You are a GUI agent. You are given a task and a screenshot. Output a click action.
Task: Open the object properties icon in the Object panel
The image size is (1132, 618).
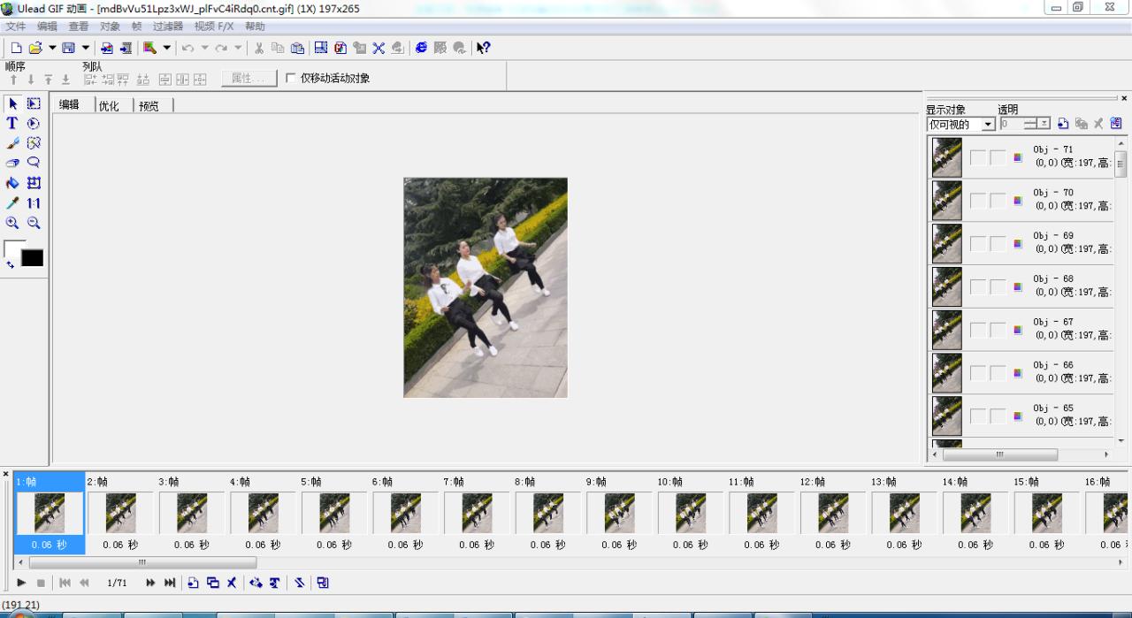click(x=1115, y=124)
